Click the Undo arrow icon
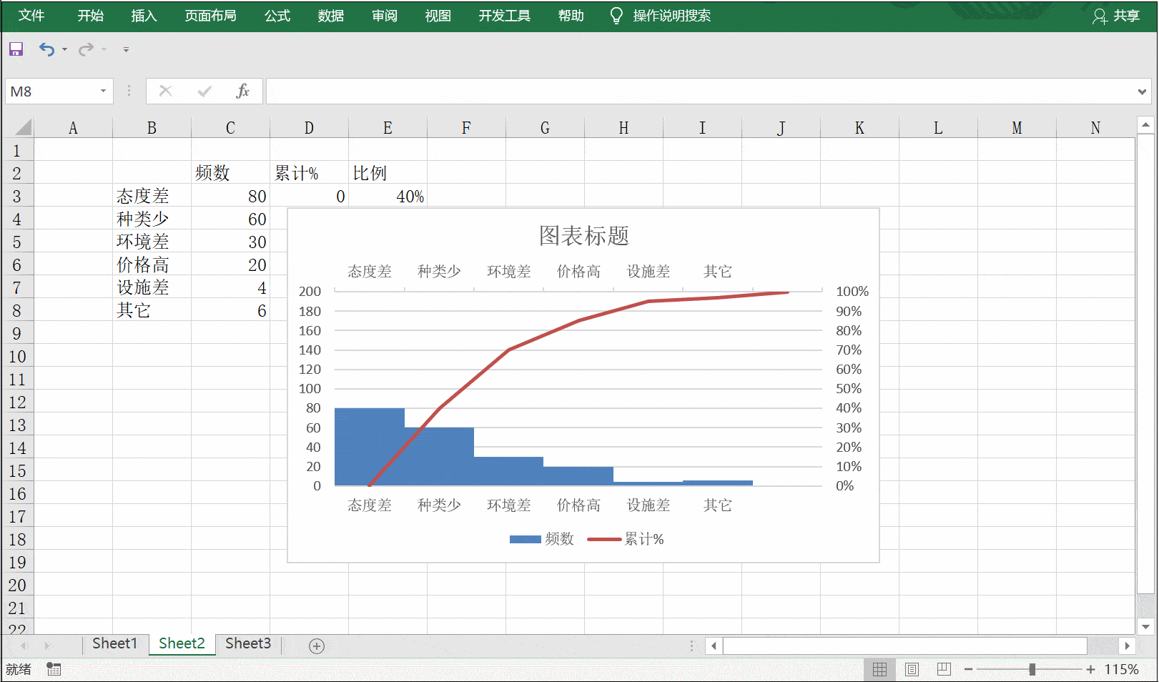Image resolution: width=1159 pixels, height=682 pixels. (46, 49)
